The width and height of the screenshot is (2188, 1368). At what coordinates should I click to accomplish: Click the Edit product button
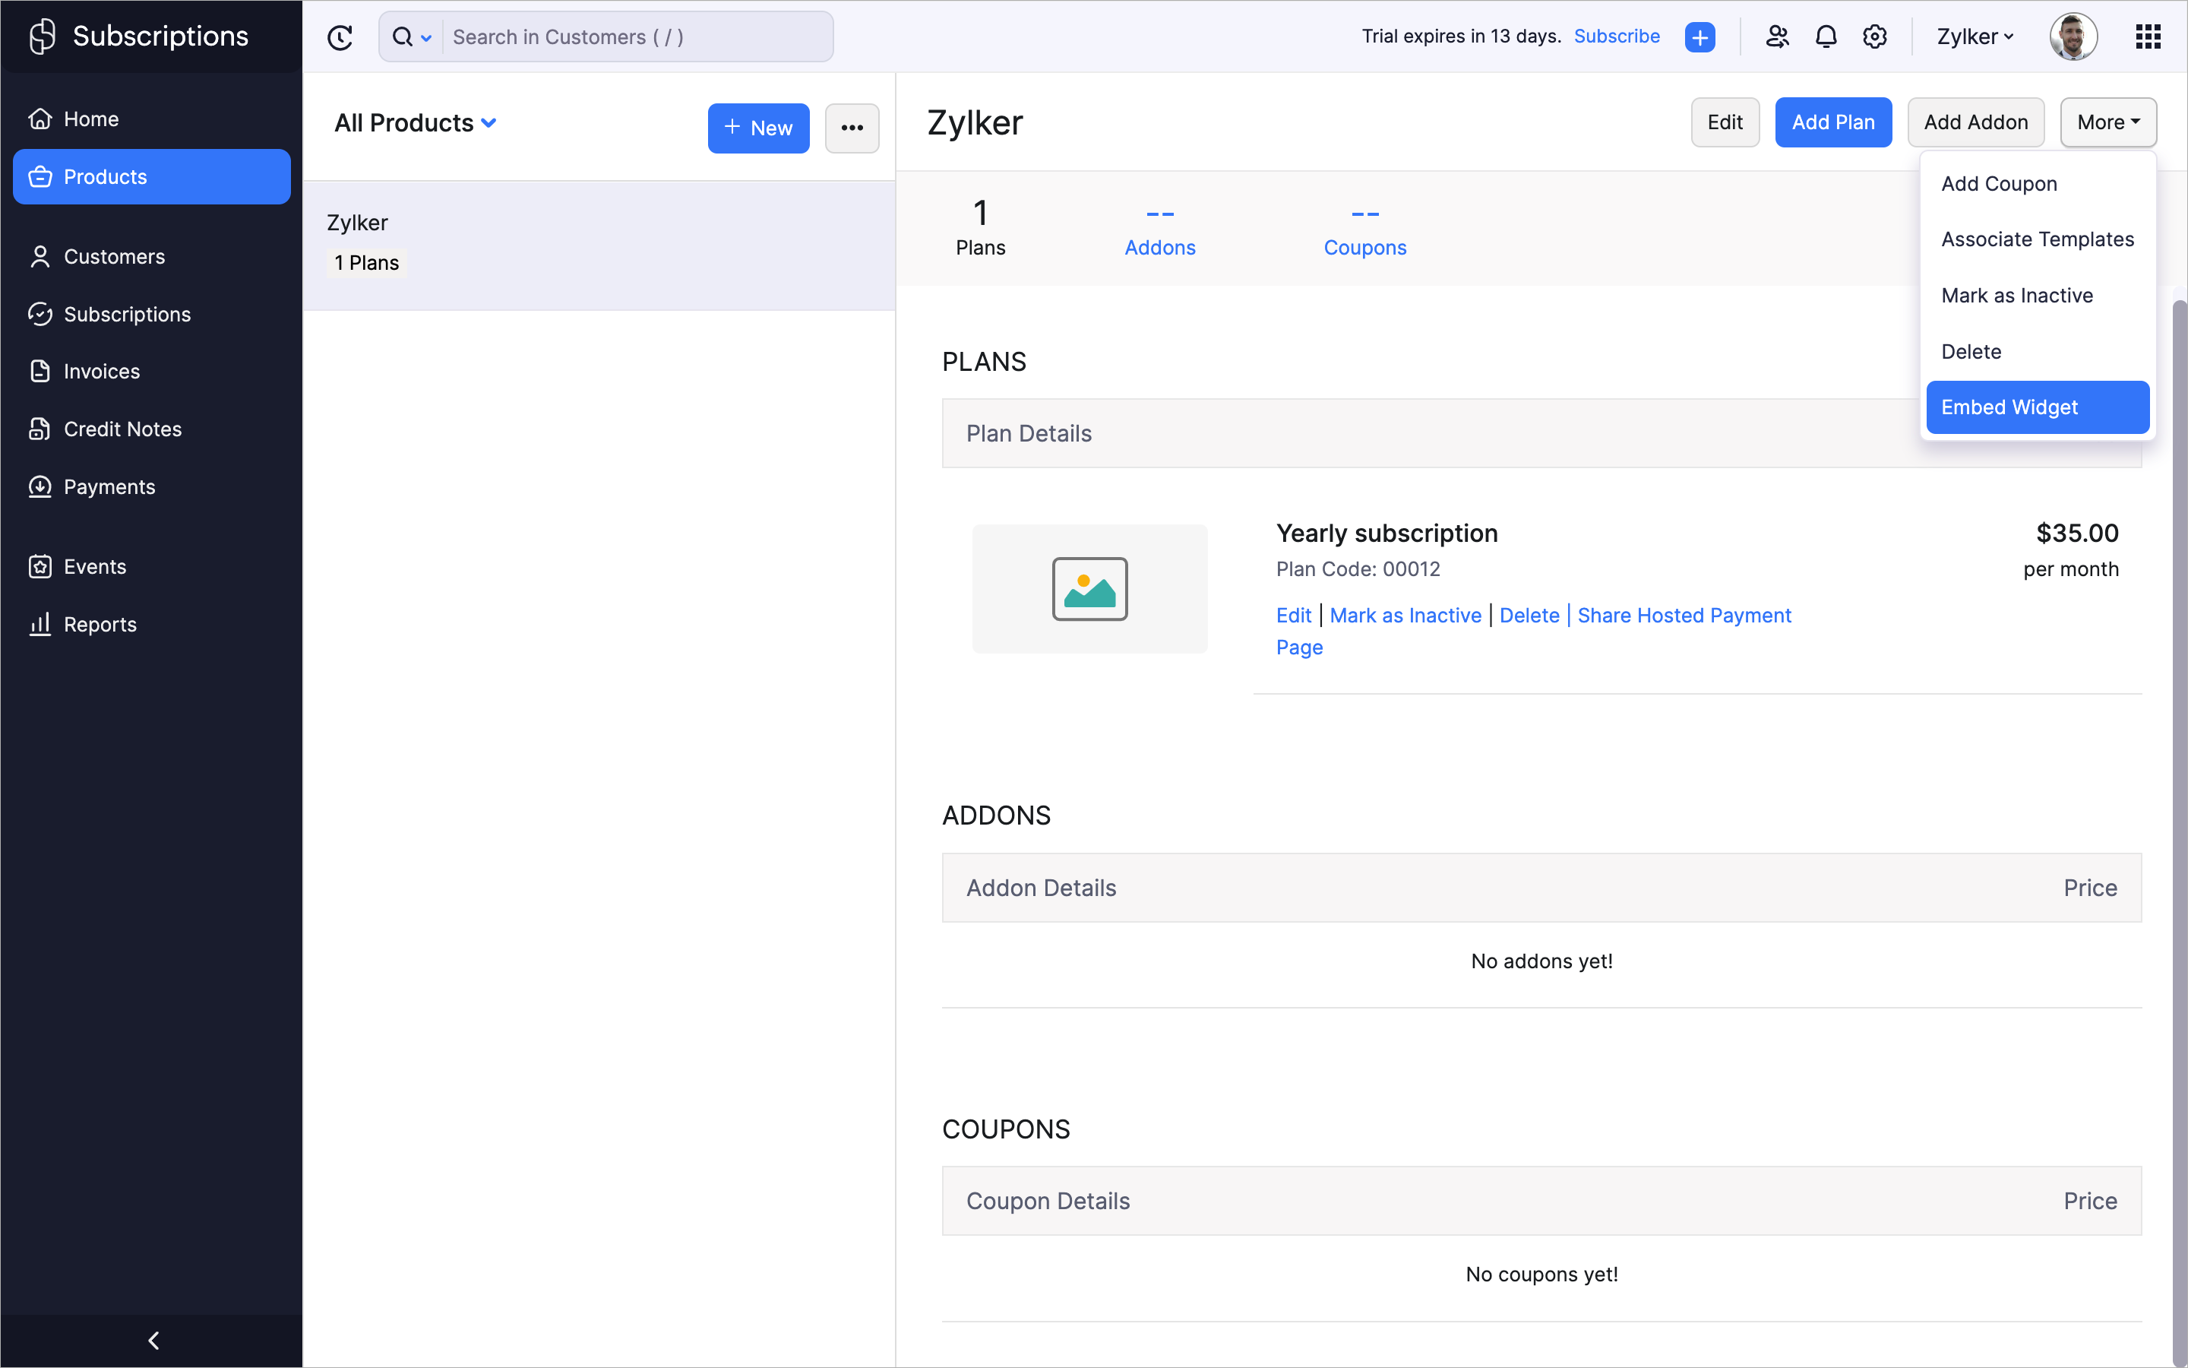click(x=1725, y=122)
